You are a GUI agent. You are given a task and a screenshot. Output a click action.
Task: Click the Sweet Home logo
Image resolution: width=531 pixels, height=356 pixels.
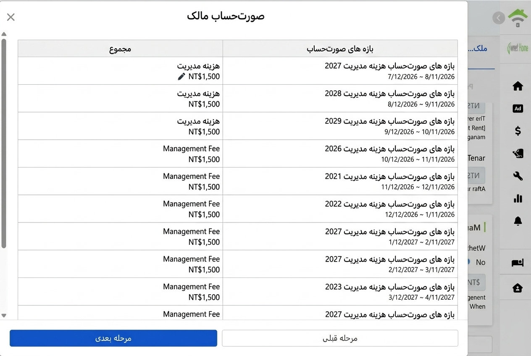tap(517, 48)
